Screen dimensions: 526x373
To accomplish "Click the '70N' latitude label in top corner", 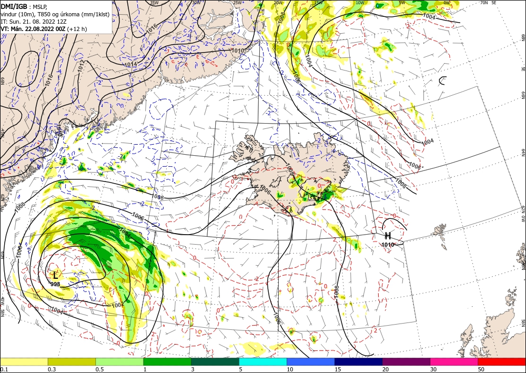I will pyautogui.click(x=484, y=3).
